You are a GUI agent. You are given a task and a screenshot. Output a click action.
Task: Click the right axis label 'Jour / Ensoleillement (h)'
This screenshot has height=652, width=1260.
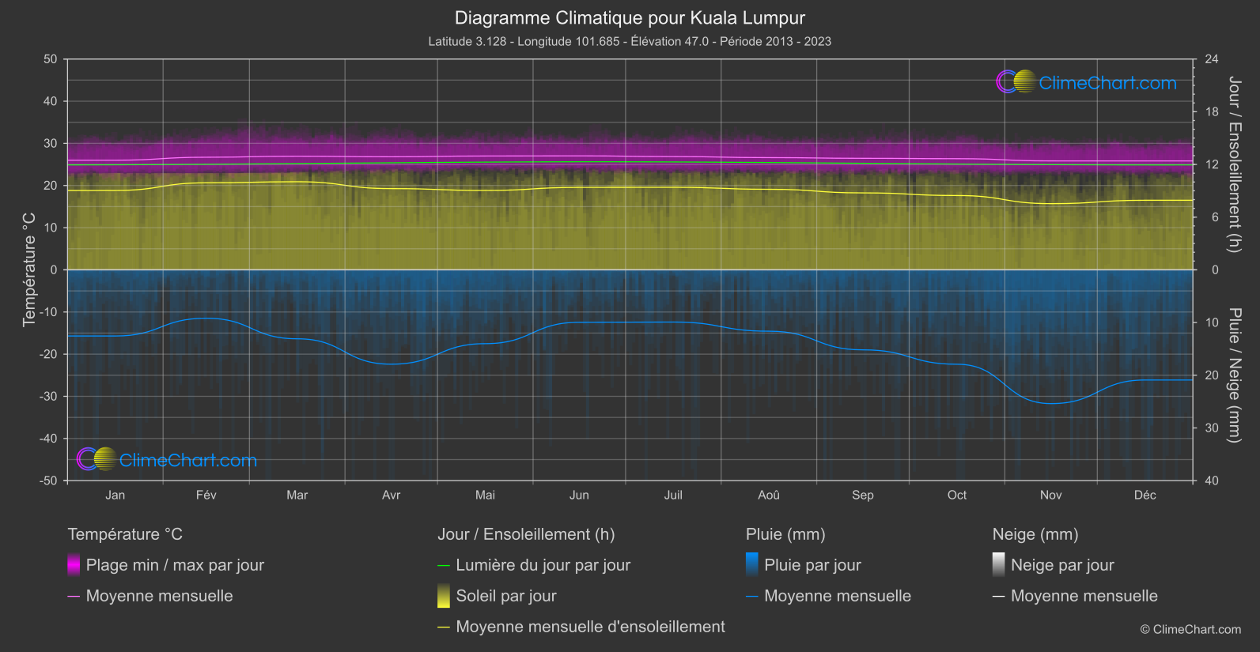pos(1234,164)
